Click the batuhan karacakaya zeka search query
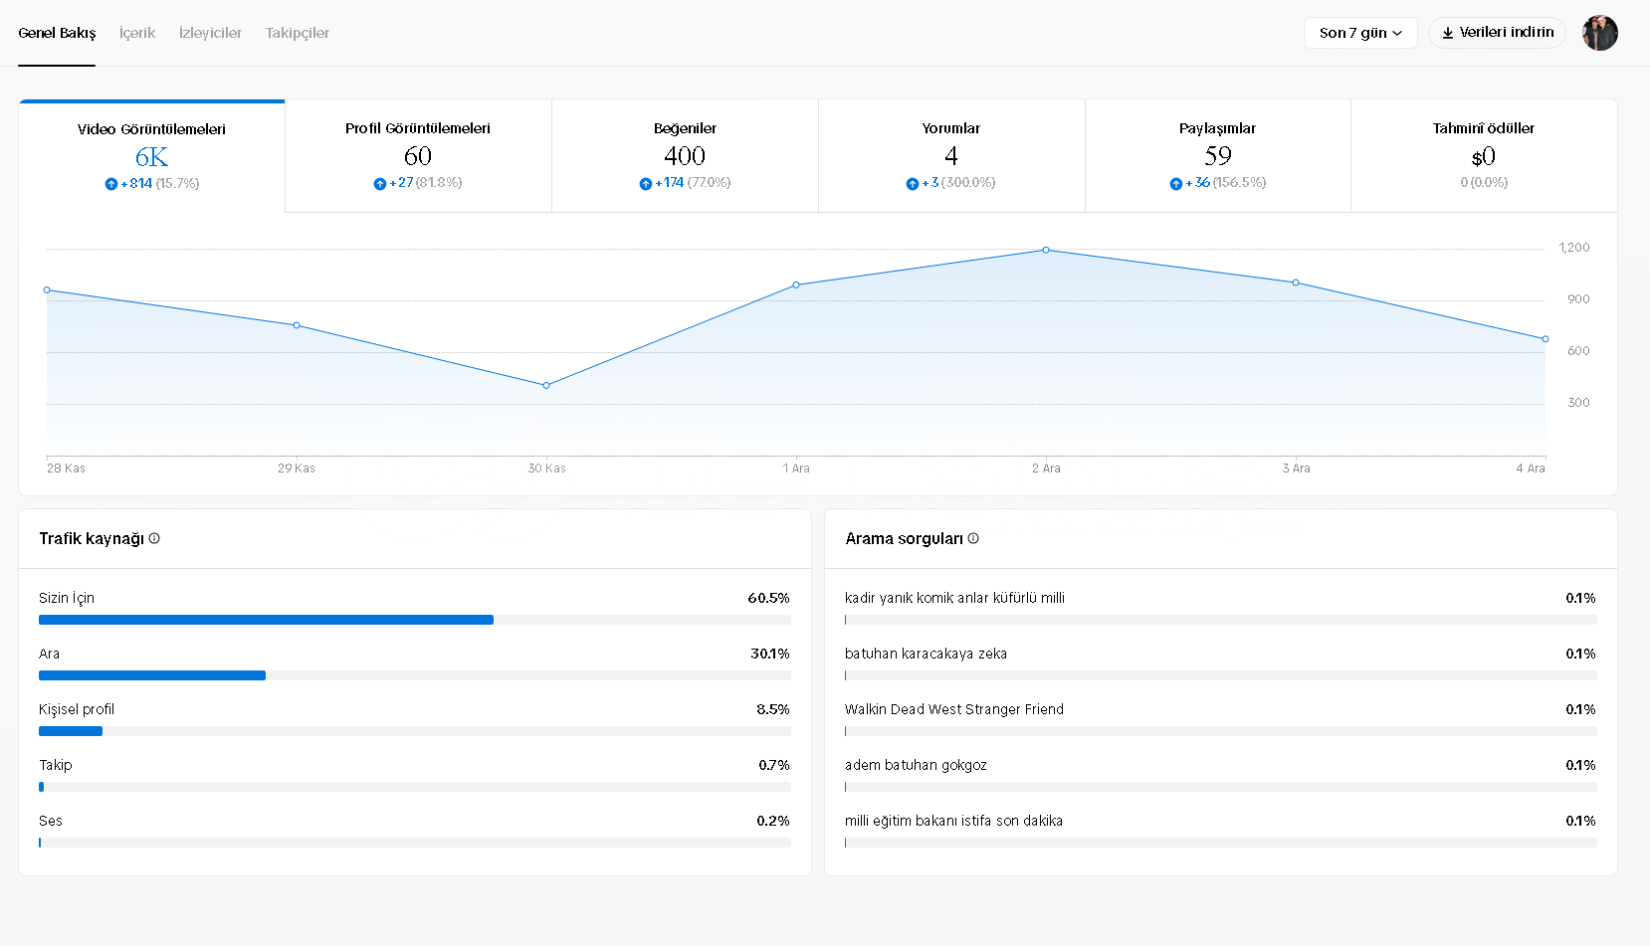Screen dimensions: 1650x946 point(926,654)
